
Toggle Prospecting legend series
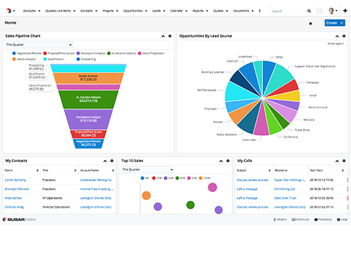[86, 59]
